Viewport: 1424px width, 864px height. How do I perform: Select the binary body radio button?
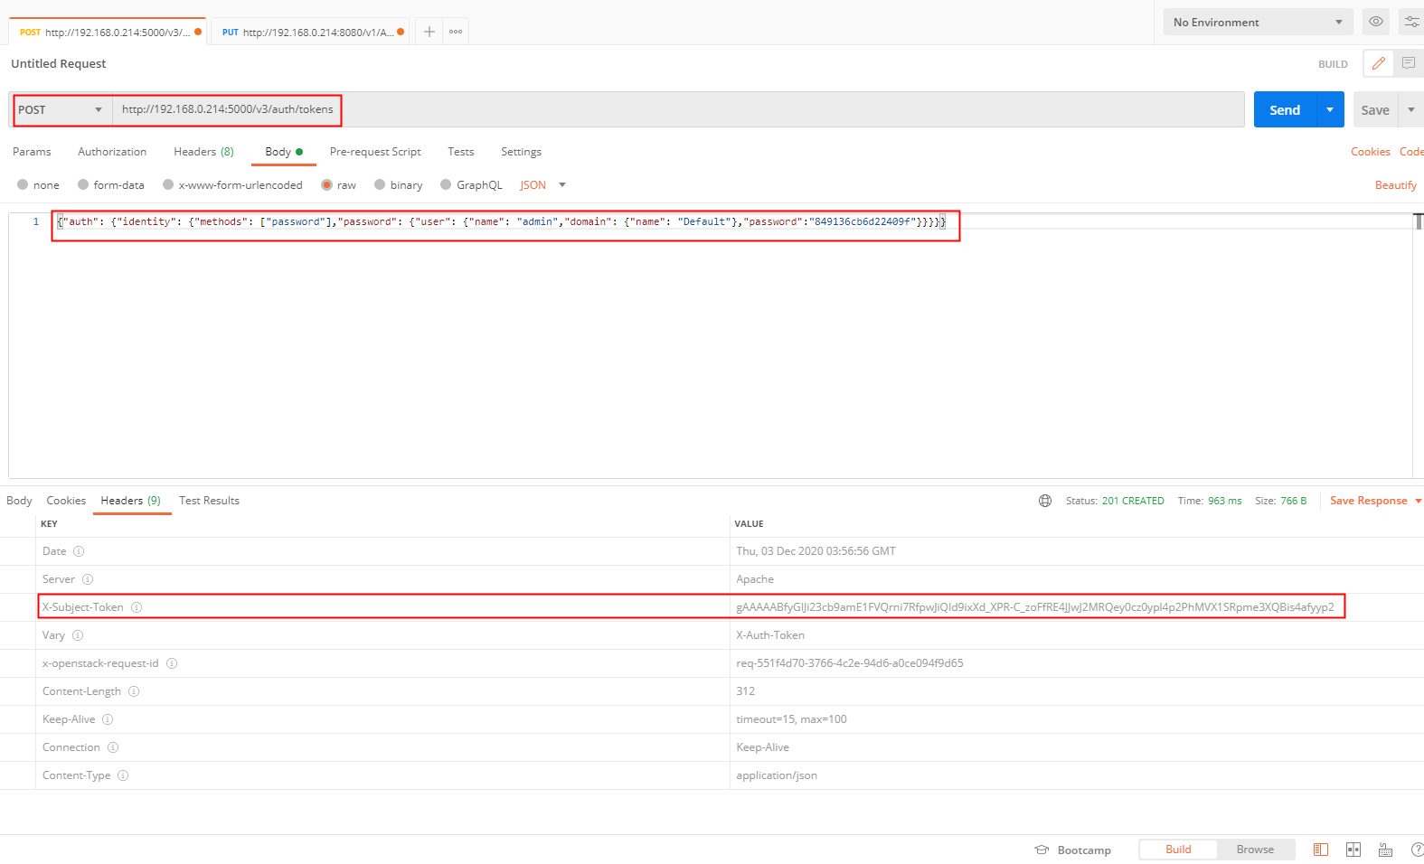380,184
